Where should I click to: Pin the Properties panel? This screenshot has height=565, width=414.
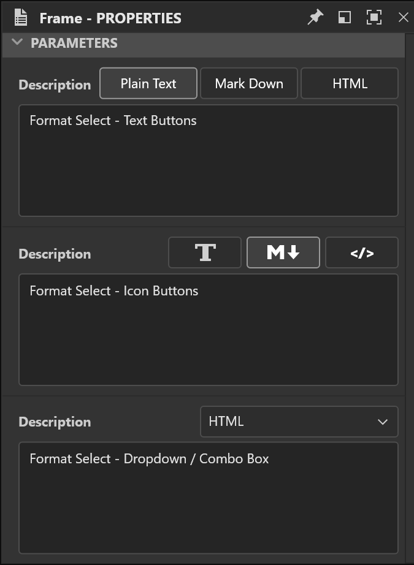point(315,17)
